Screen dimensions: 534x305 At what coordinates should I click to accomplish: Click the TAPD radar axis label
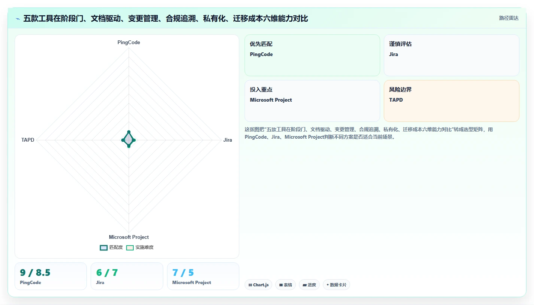[x=28, y=140]
